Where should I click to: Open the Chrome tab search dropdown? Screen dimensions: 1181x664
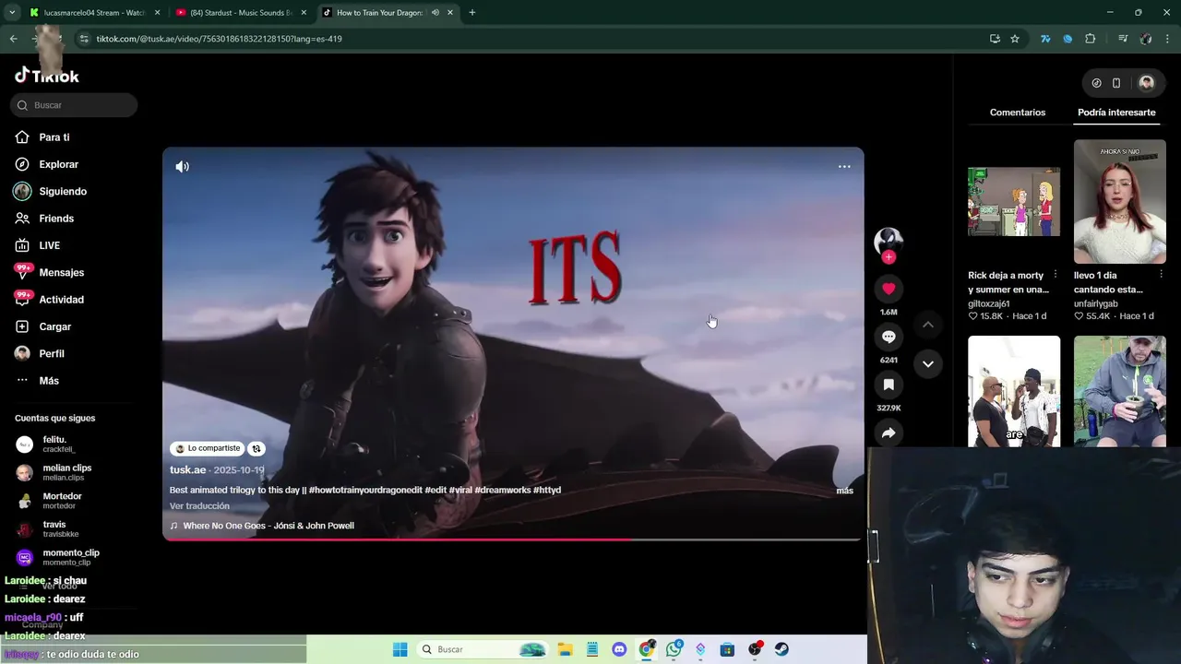[12, 13]
